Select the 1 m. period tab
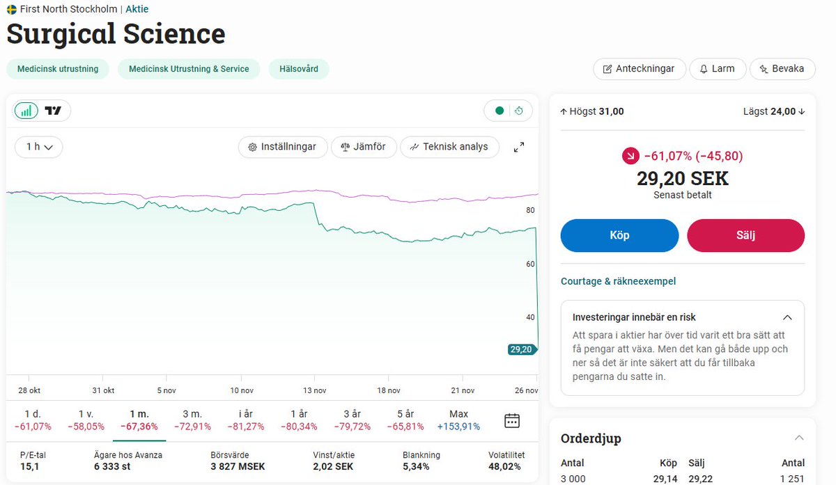The width and height of the screenshot is (836, 485). 139,420
